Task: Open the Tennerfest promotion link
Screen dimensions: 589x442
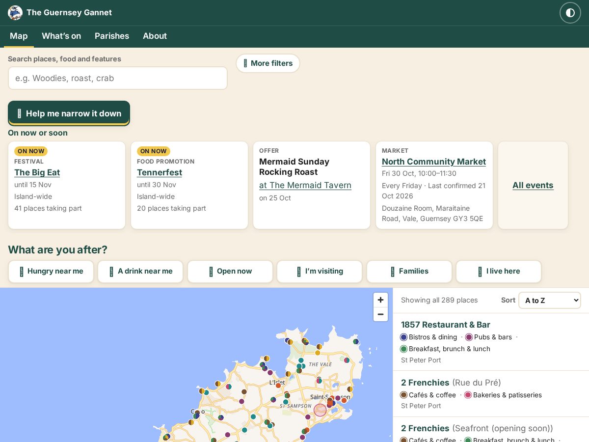Action: point(160,172)
